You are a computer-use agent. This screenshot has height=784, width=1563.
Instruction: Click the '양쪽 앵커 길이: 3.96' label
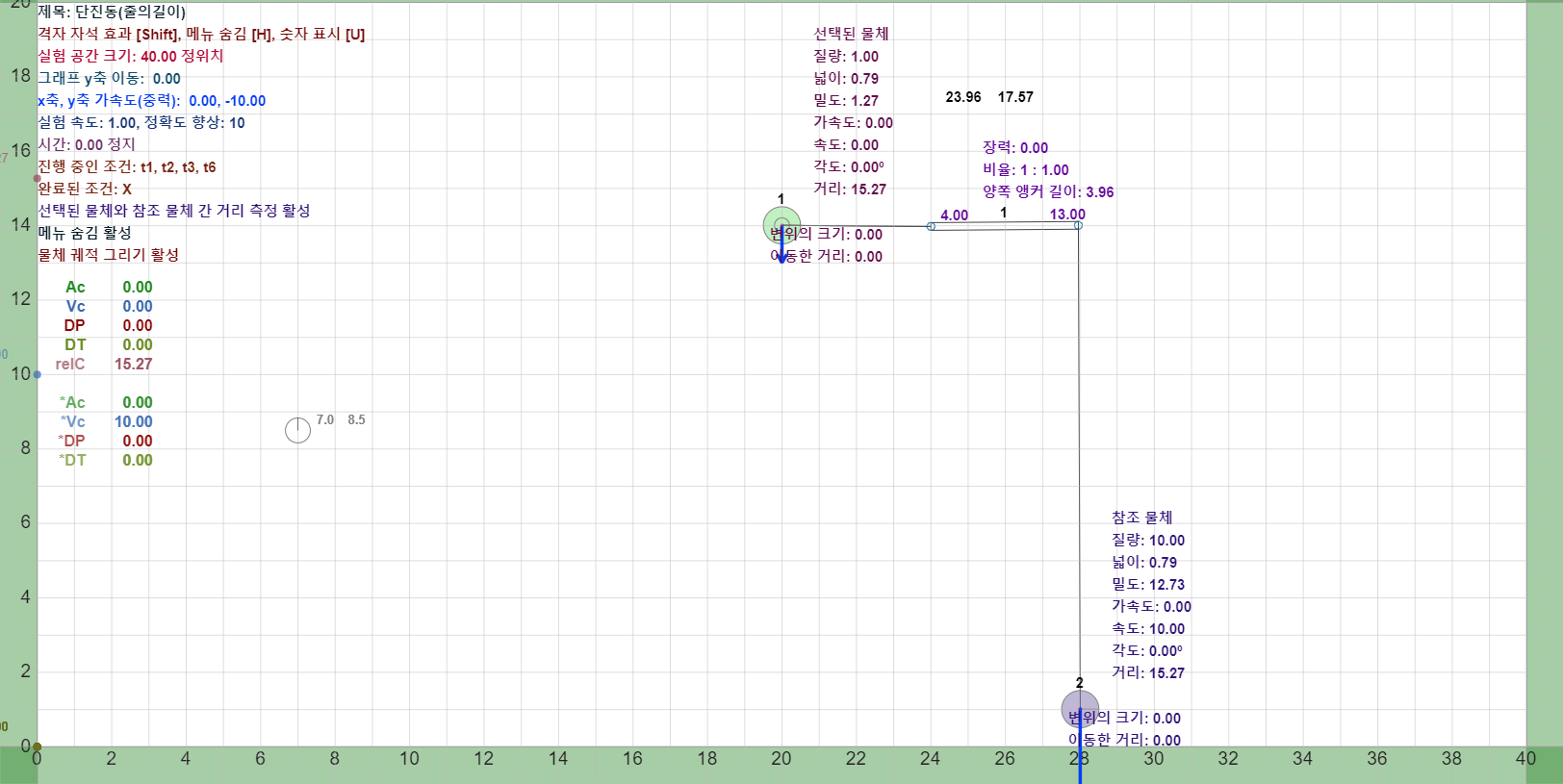pos(1048,191)
